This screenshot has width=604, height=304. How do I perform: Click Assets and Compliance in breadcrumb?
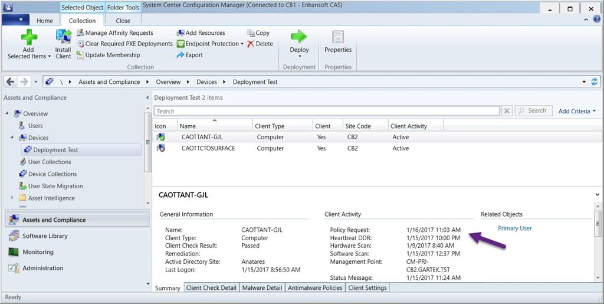(x=109, y=82)
